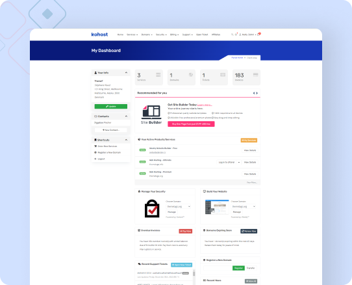Click the red Pay Now button

pos(186,231)
